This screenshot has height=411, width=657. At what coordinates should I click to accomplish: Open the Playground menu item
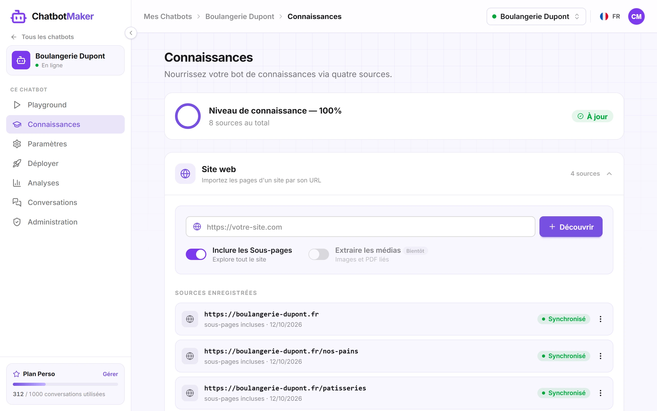click(x=65, y=105)
